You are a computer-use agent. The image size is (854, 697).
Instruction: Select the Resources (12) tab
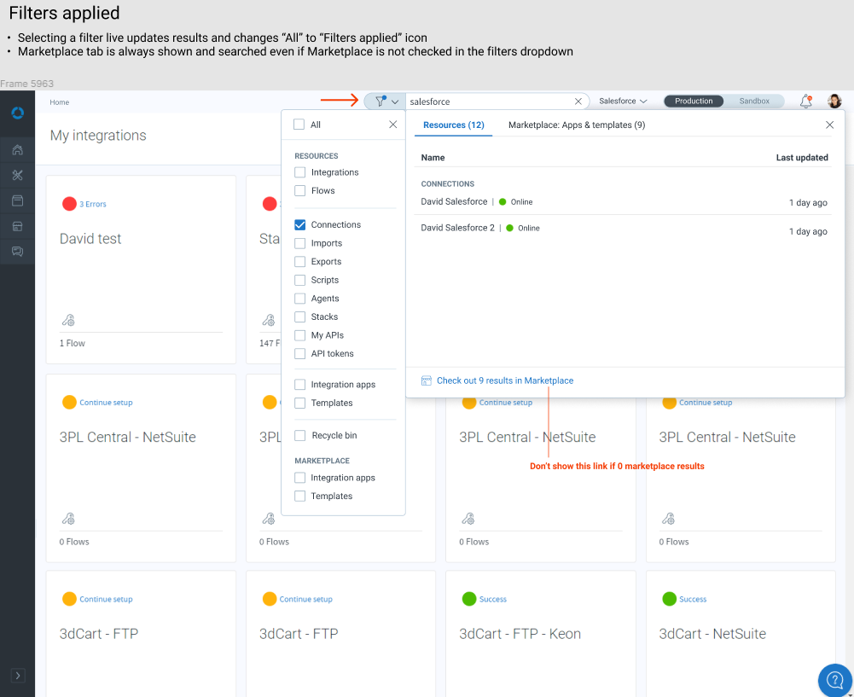click(453, 125)
